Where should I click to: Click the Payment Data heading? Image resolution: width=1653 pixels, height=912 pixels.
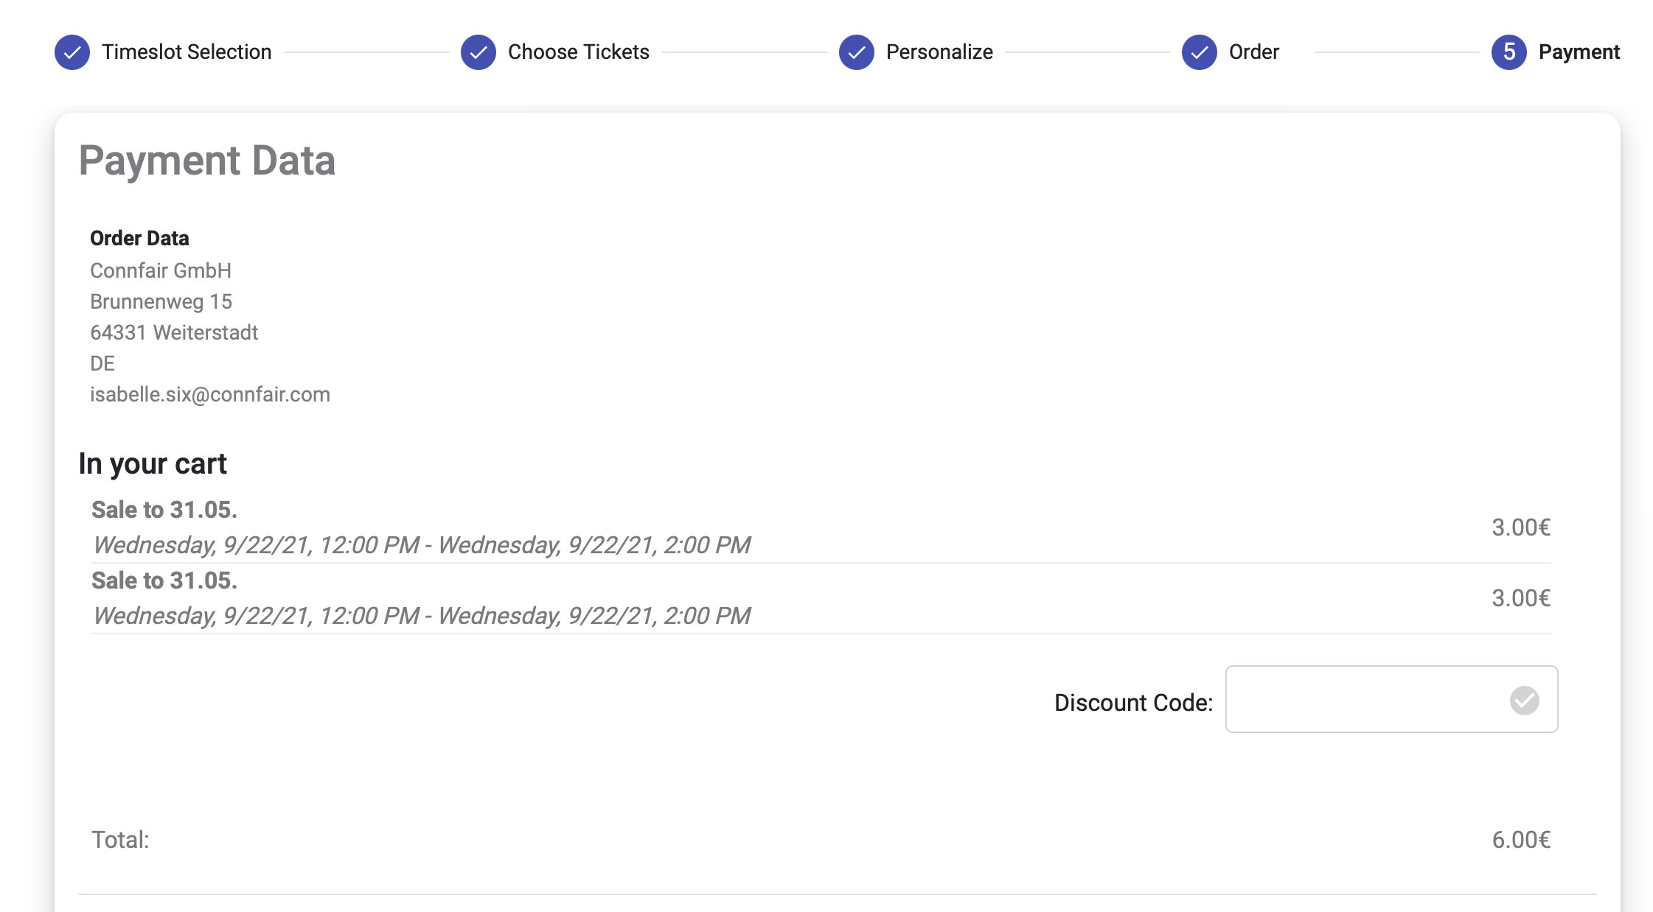pyautogui.click(x=207, y=161)
